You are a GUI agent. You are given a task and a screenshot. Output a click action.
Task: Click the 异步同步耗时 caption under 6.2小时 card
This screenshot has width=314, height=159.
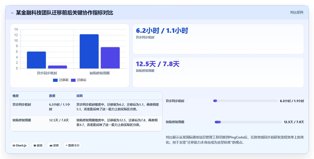(x=145, y=37)
